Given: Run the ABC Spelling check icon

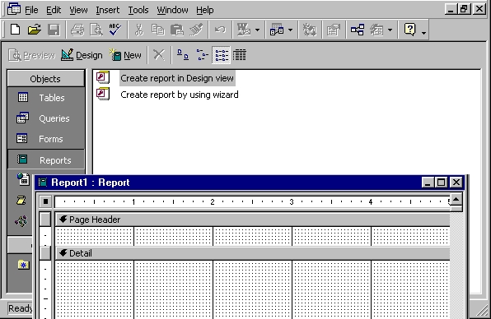Looking at the screenshot, I should [115, 30].
